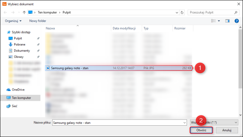Click the 282 KB size cell
This screenshot has width=243, height=137.
(187, 68)
